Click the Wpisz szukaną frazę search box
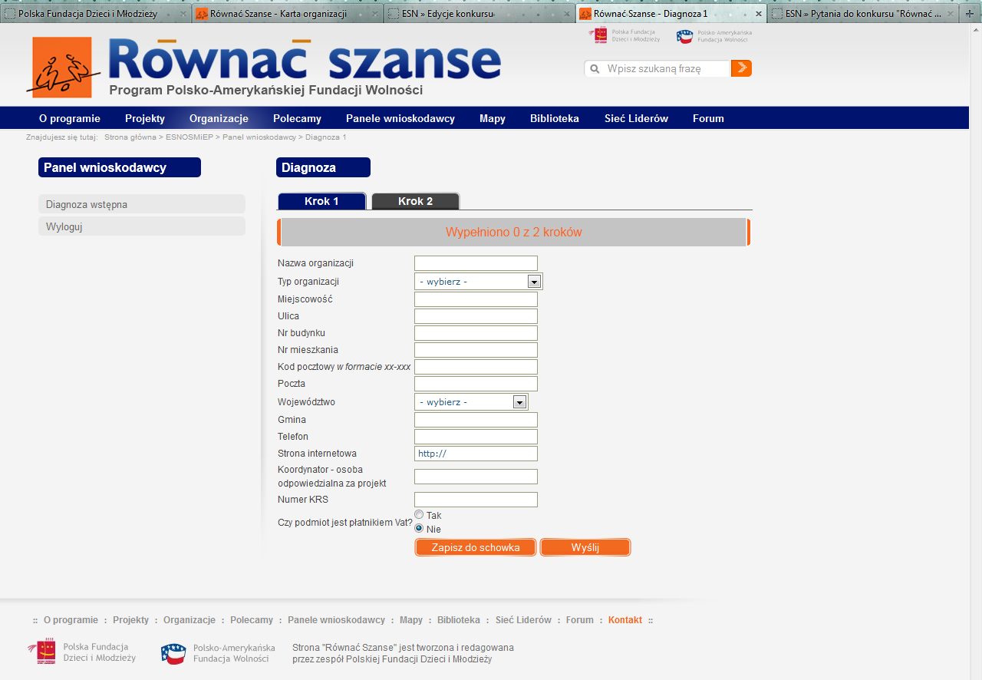Viewport: 982px width, 680px height. pos(657,68)
